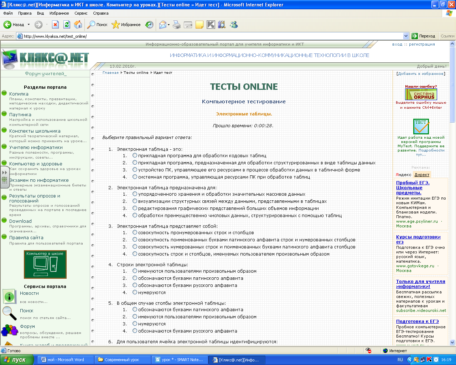
Task: Click the Windows пуск Start button
Action: [17, 360]
